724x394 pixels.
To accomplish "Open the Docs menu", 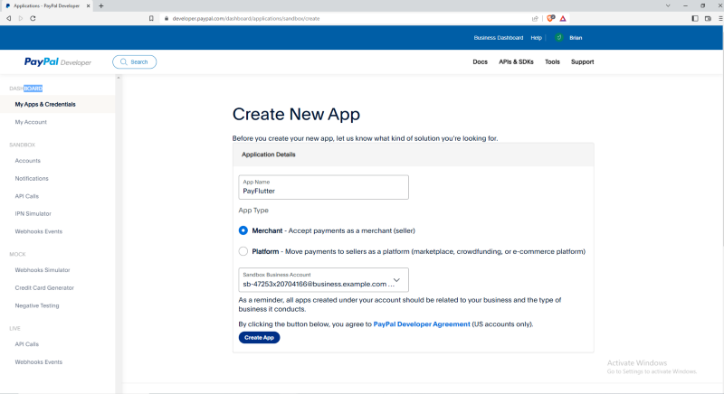I will click(x=481, y=61).
